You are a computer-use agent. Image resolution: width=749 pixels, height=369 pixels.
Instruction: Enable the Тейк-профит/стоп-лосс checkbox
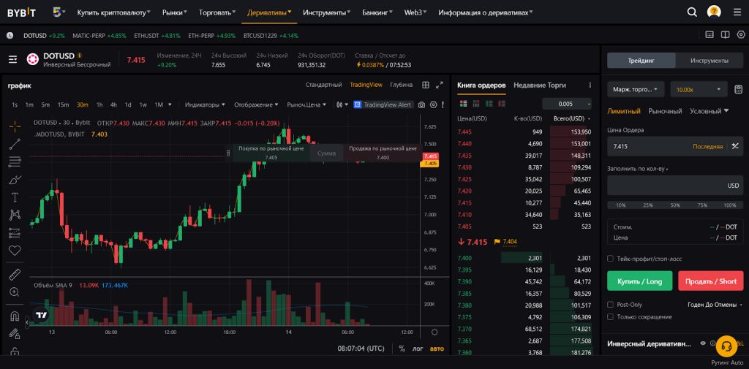pos(611,258)
